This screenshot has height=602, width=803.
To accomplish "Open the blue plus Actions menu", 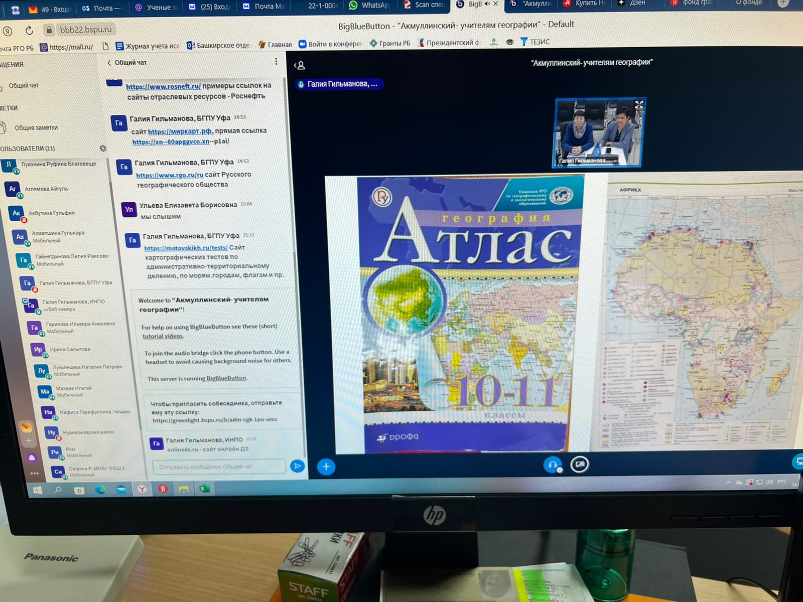I will point(326,467).
